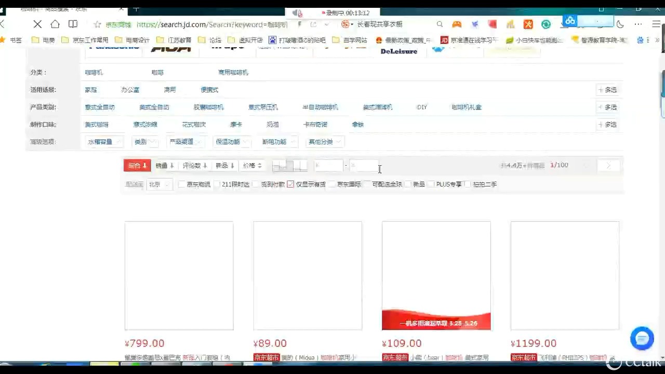Check the 拍拍二手 filter

click(x=468, y=184)
